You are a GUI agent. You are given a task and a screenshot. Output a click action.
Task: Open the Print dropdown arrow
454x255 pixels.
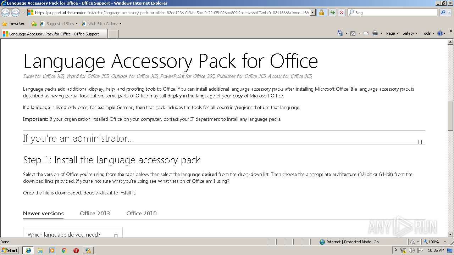(381, 33)
